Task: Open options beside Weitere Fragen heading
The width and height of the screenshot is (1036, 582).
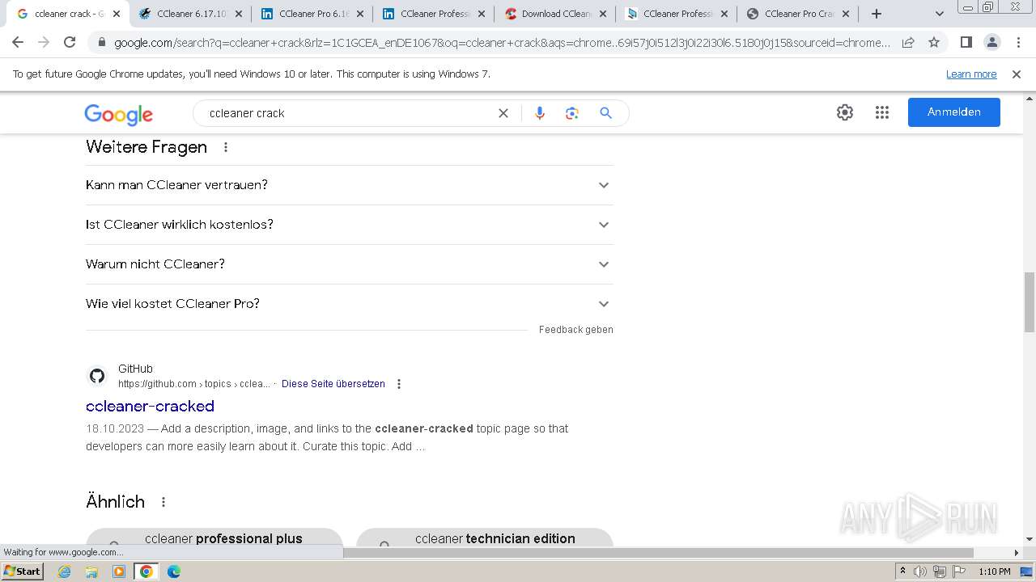Action: pyautogui.click(x=226, y=147)
